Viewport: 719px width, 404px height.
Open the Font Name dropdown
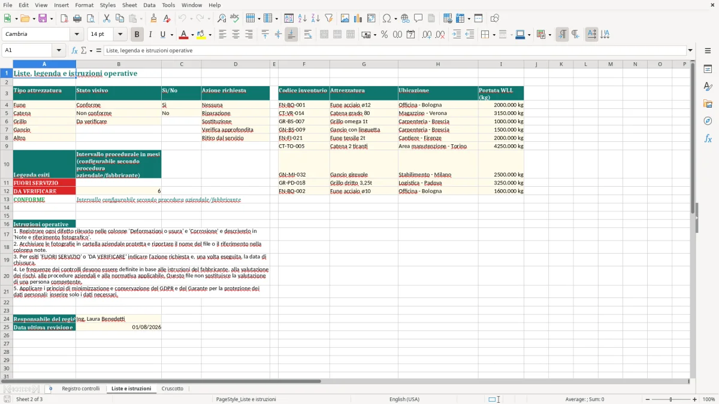coord(77,35)
